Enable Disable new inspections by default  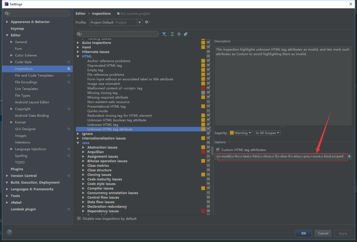click(x=79, y=219)
